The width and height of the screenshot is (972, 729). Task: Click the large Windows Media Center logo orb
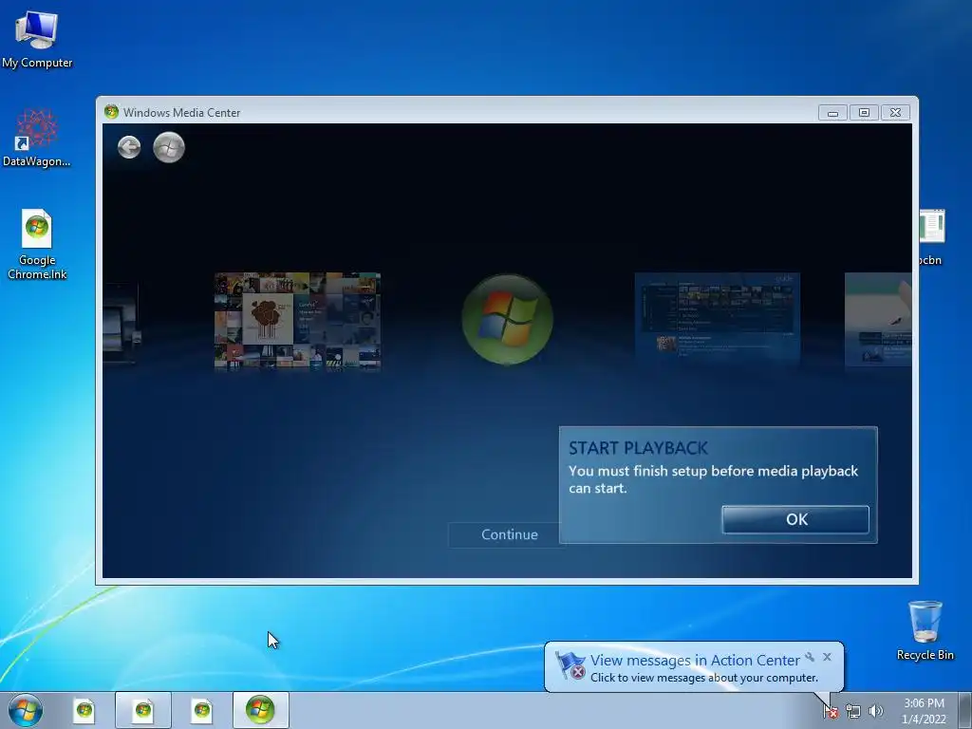[x=507, y=319]
